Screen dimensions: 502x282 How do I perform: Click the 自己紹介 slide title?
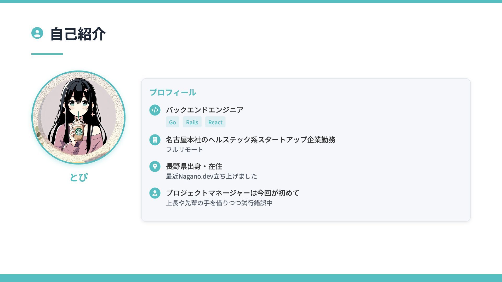78,34
